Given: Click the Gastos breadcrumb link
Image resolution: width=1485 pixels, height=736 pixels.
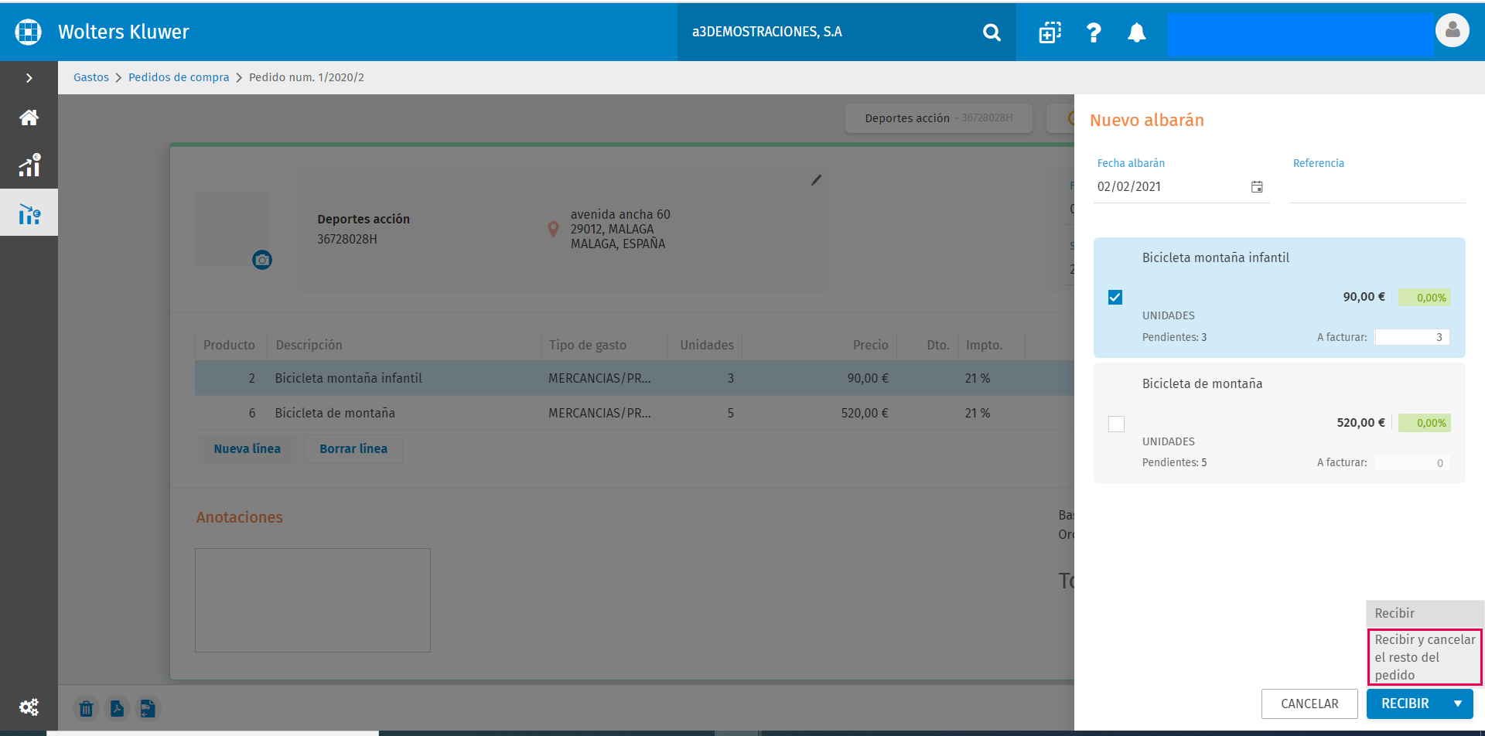Looking at the screenshot, I should pyautogui.click(x=91, y=77).
